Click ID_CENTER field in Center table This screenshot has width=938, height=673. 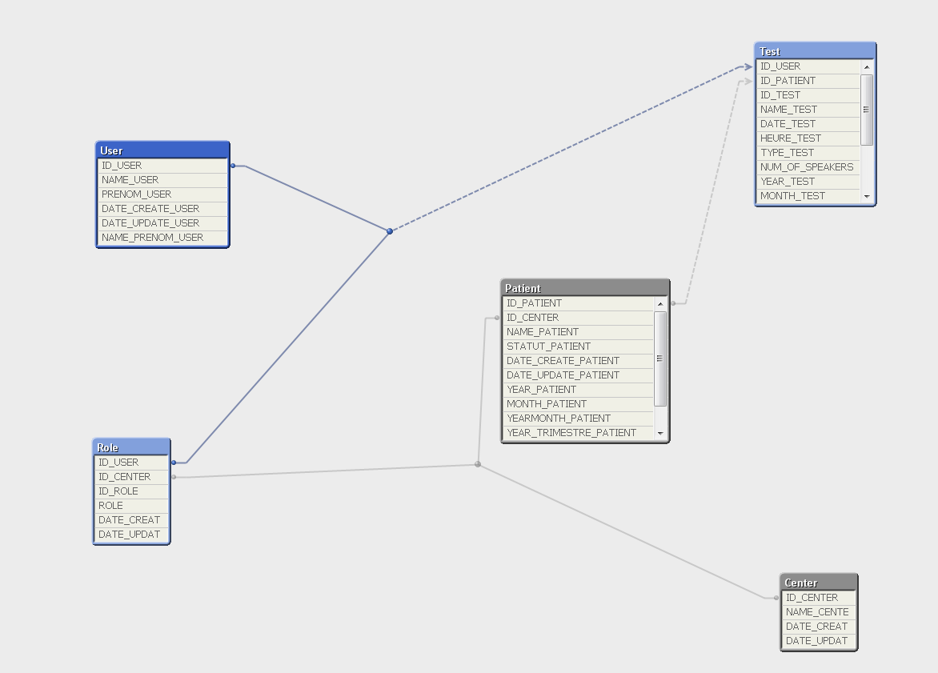click(819, 598)
